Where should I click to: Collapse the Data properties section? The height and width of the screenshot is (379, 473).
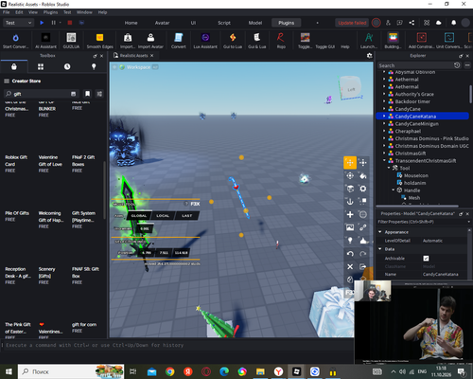coord(380,249)
